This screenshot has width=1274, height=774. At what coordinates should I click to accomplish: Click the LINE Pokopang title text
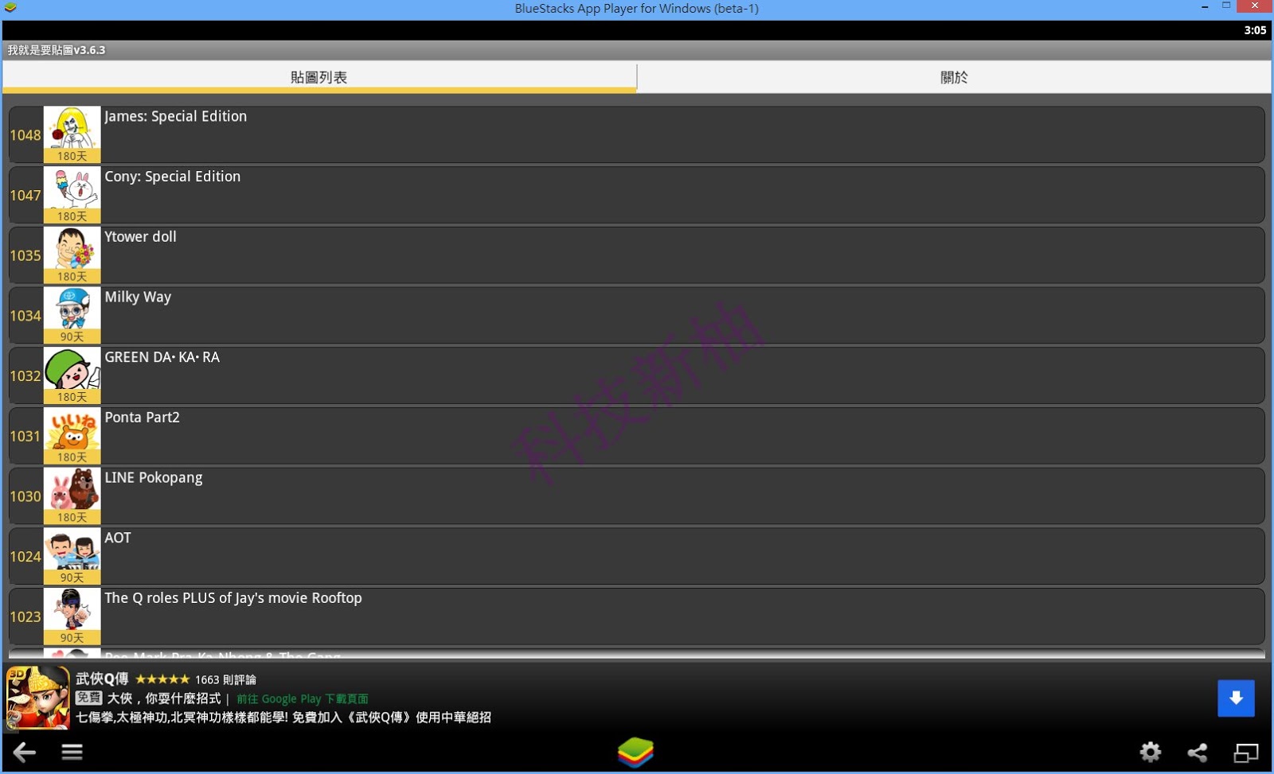[154, 477]
